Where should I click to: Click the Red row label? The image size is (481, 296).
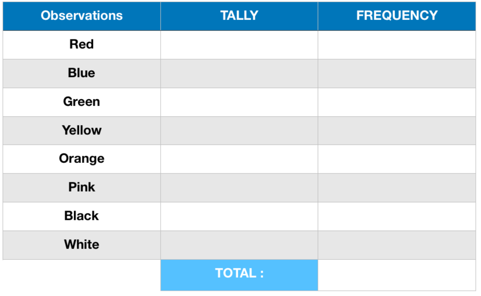82,44
